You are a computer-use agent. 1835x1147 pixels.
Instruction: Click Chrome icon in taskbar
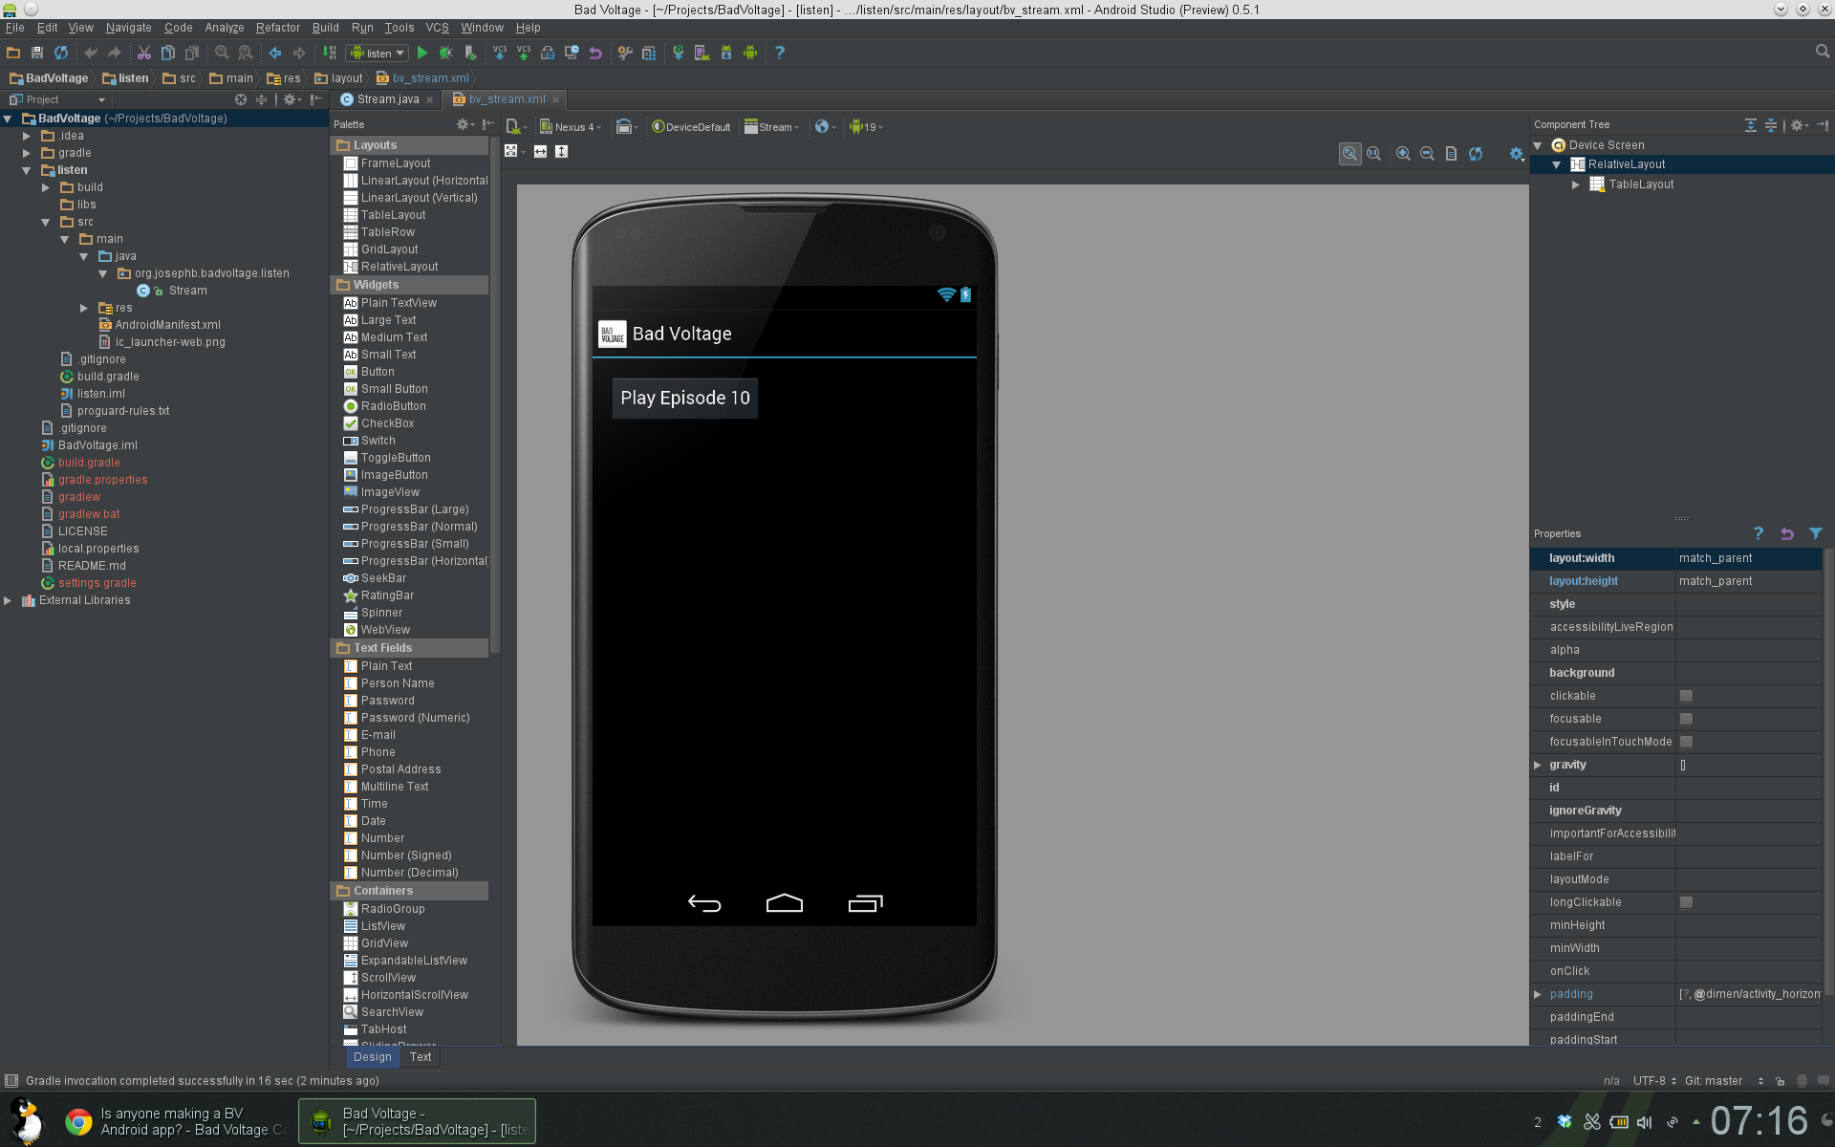click(x=78, y=1121)
